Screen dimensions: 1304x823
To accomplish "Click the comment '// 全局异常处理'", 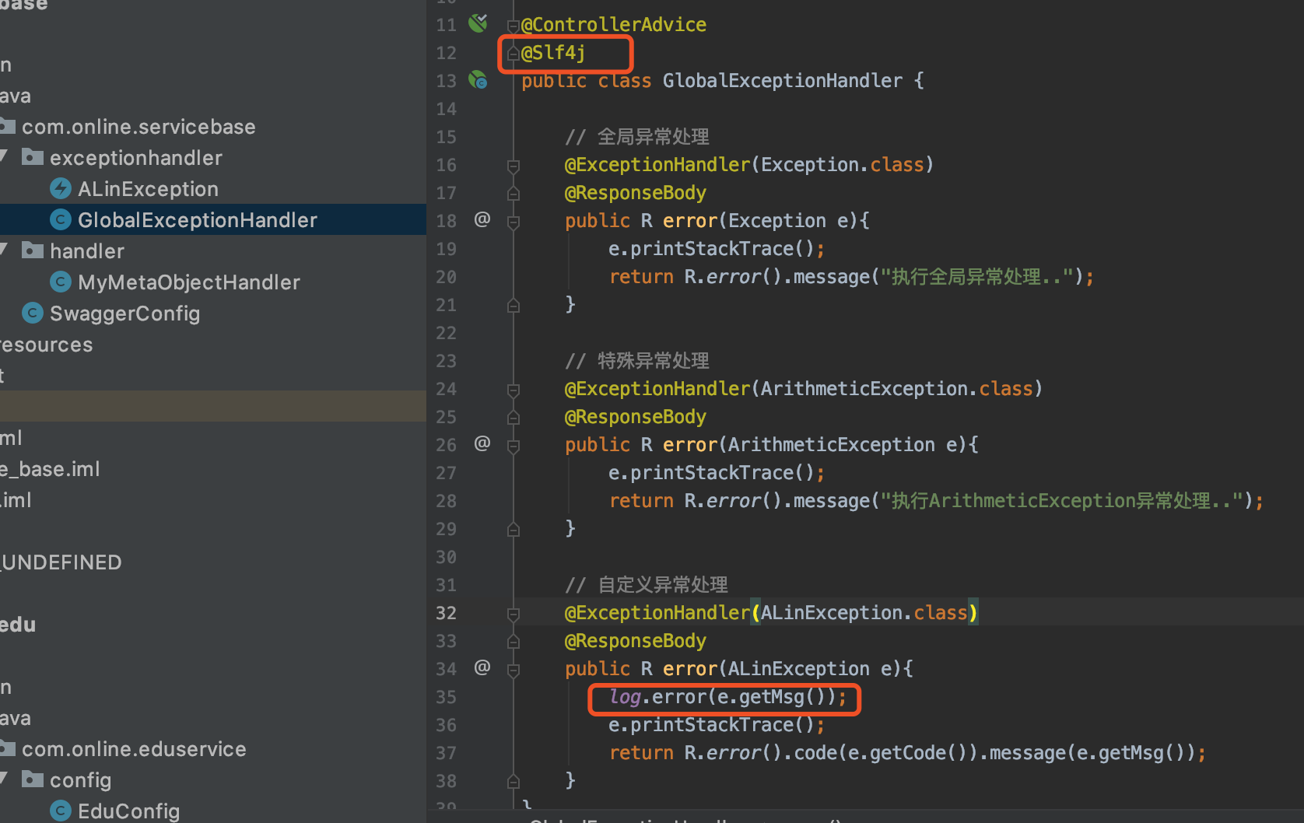I will [x=637, y=136].
